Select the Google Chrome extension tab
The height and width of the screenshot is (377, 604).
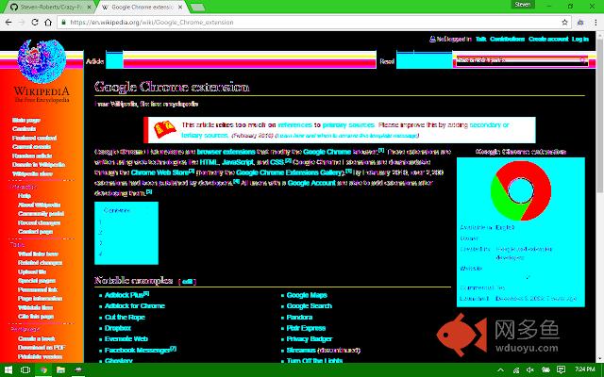coord(142,8)
